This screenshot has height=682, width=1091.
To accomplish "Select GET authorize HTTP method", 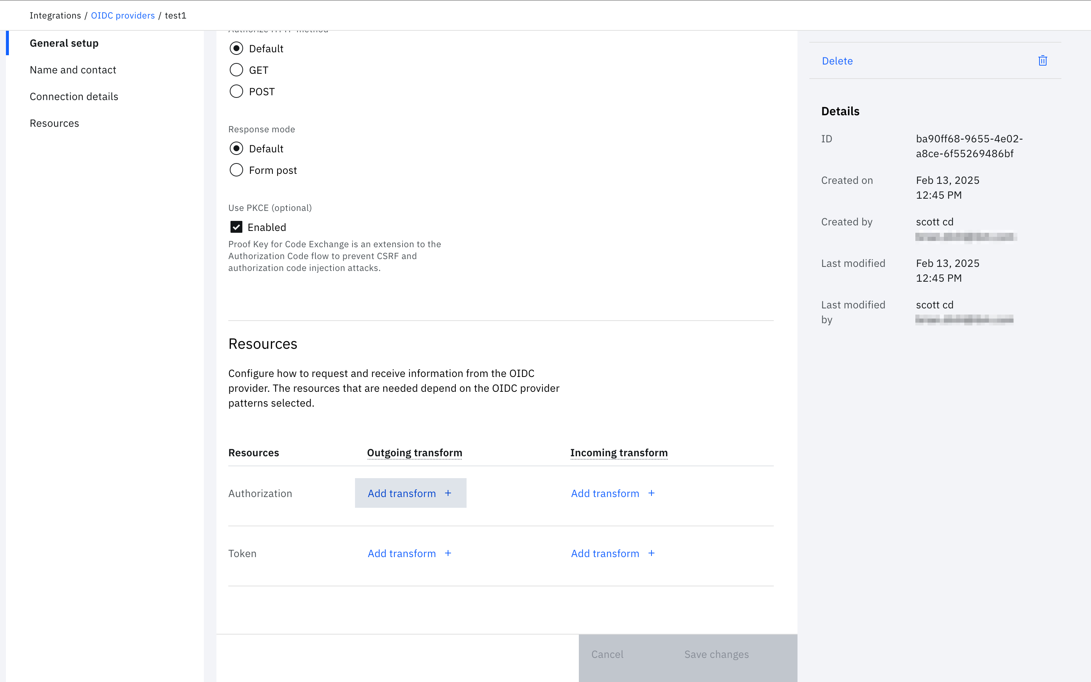I will (236, 70).
